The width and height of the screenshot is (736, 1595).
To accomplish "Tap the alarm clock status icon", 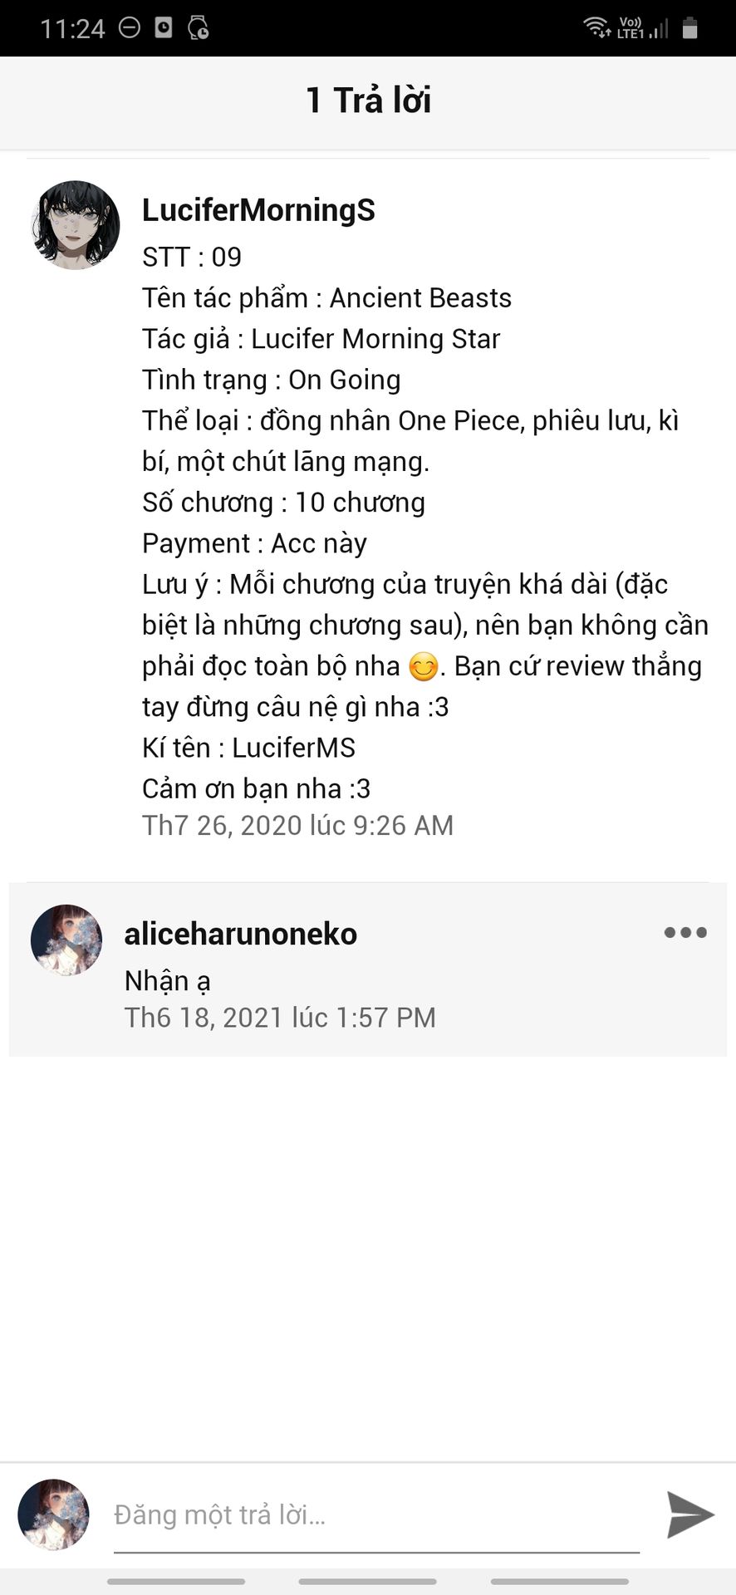I will click(x=199, y=28).
